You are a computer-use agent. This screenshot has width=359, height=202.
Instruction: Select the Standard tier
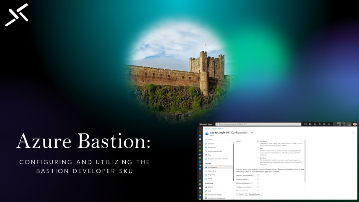coord(258,158)
